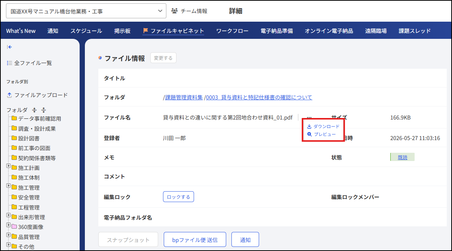Viewport: 452px width, 251px height.
Task: Click the upload icon beside ファイルアップロード
Action: [10, 95]
